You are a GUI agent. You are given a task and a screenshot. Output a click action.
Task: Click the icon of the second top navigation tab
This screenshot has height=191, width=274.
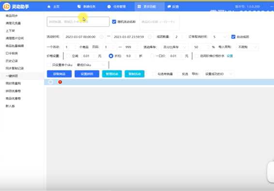click(79, 6)
